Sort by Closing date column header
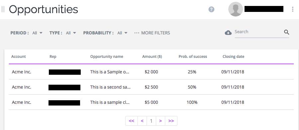Image resolution: width=299 pixels, height=130 pixels. 234,57
